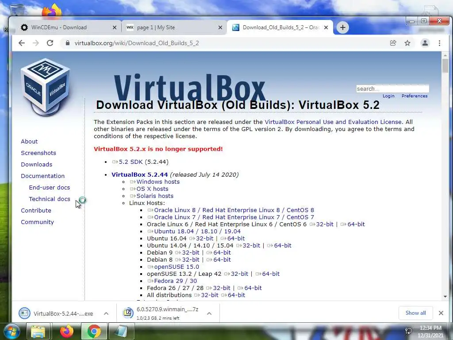Open the Chrome three-dot menu
This screenshot has height=340, width=453.
point(439,43)
